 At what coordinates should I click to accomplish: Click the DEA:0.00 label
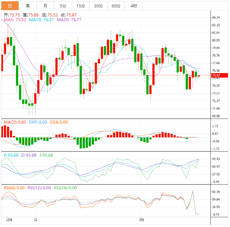point(59,122)
